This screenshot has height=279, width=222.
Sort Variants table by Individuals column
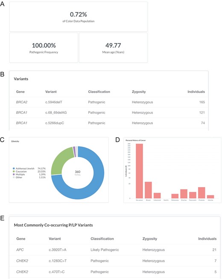pyautogui.click(x=196, y=91)
